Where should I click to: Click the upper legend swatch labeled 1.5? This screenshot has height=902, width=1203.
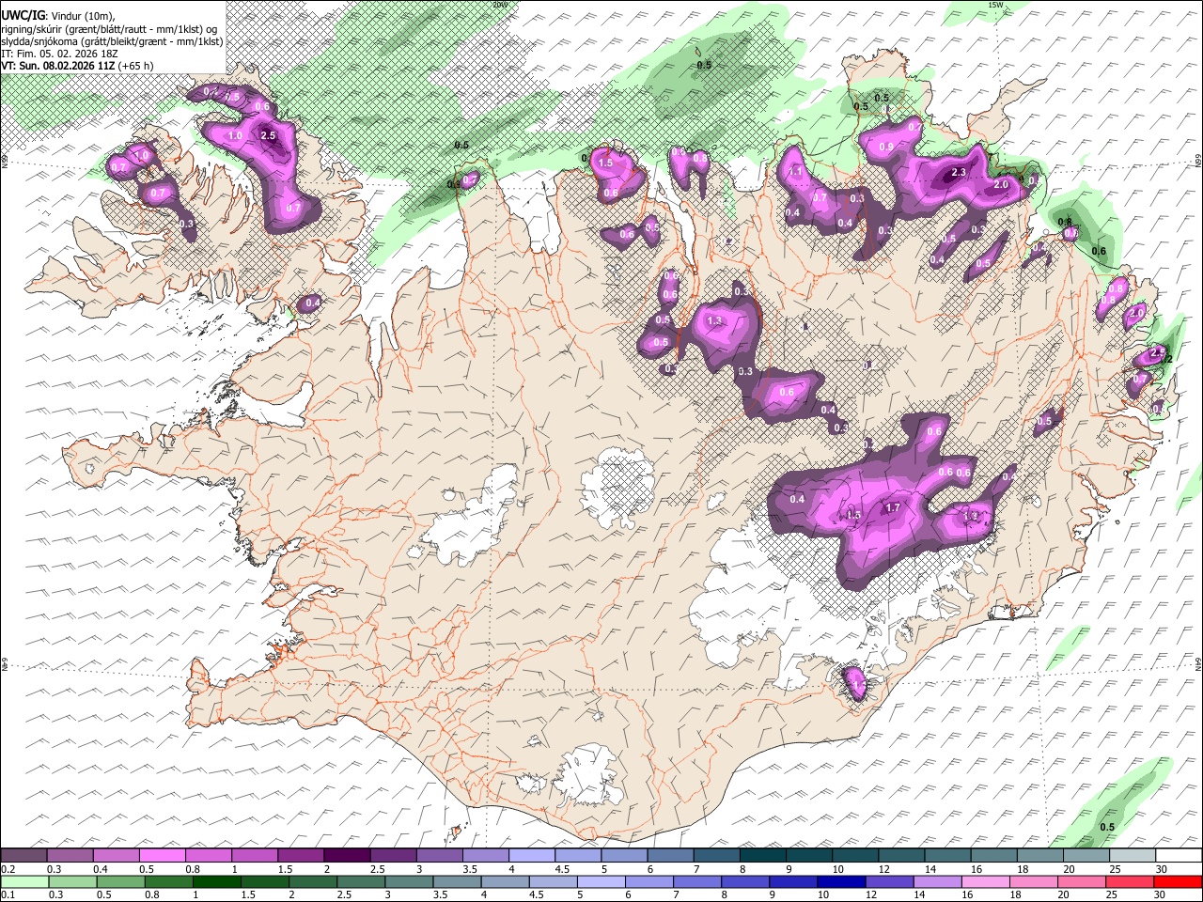[x=301, y=856]
